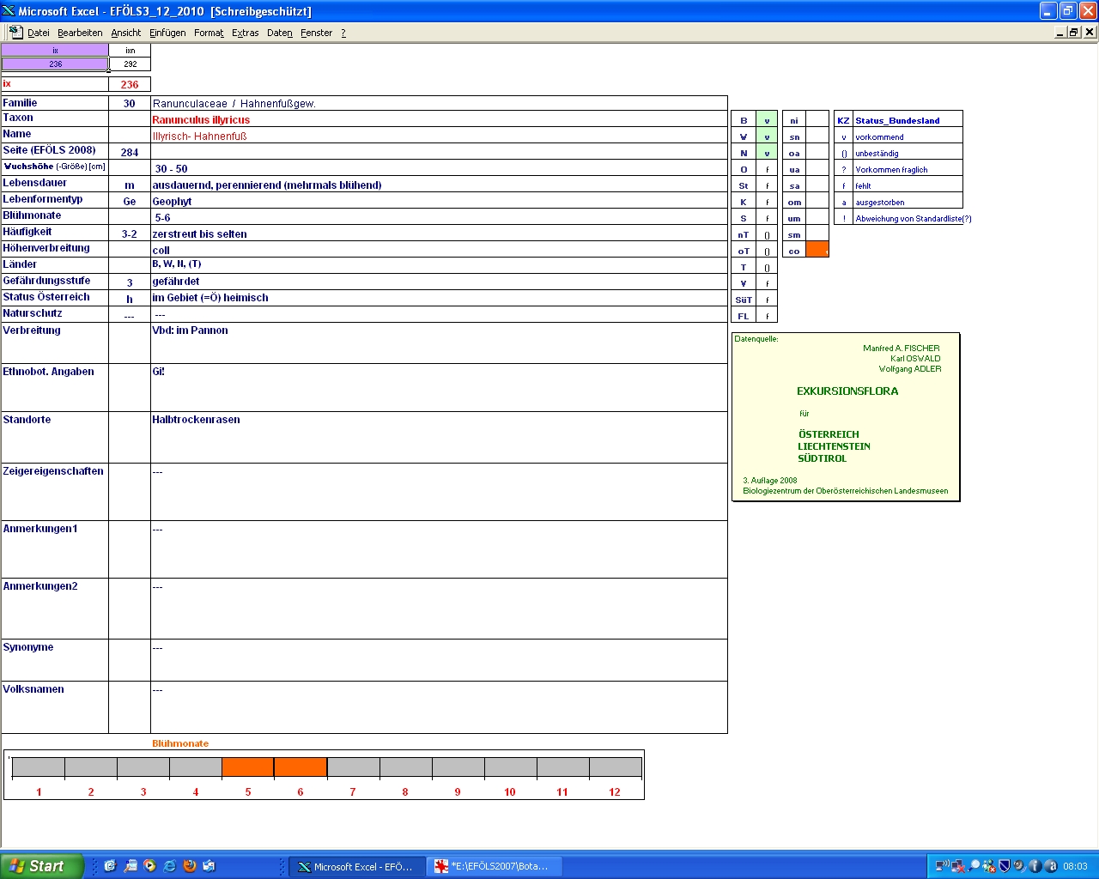Click the green status cell next to B
The image size is (1099, 879).
pyautogui.click(x=767, y=120)
